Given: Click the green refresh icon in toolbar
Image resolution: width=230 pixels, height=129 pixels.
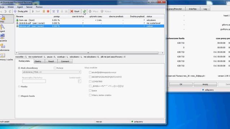Looking at the screenshot, I should [85, 11].
